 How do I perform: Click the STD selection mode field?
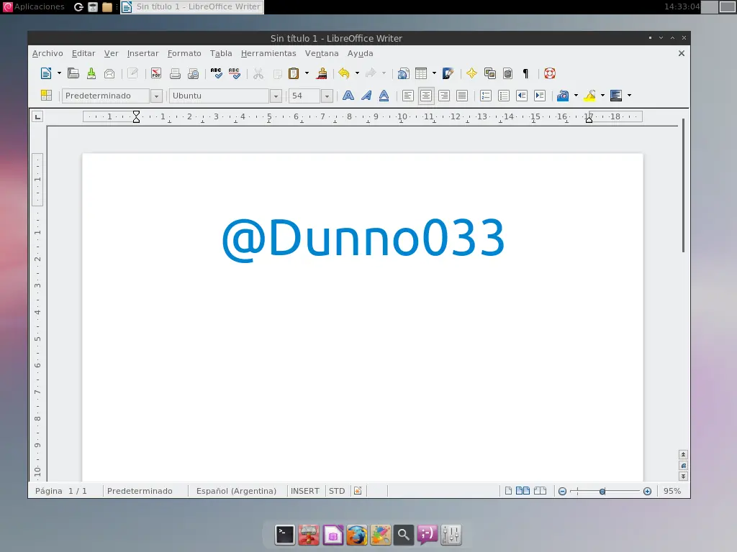coord(337,491)
